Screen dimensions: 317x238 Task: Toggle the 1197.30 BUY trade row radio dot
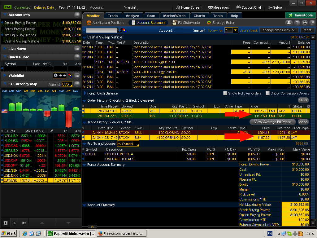point(83,137)
